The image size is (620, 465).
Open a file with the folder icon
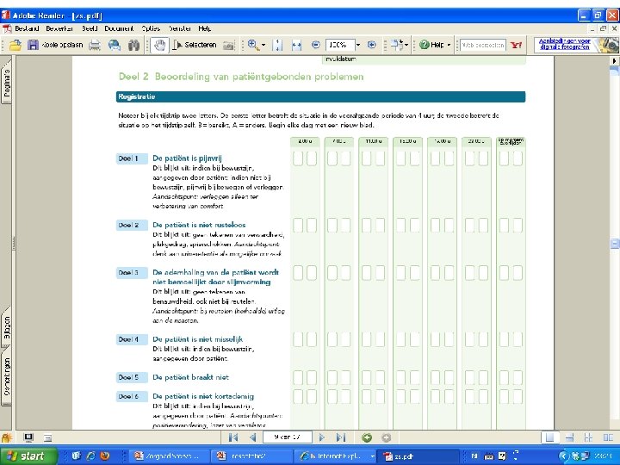[15, 45]
